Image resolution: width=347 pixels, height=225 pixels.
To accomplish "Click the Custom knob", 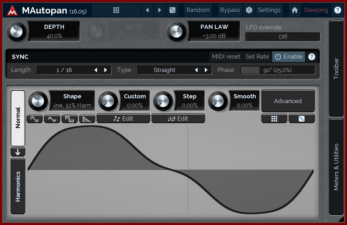I will (x=108, y=101).
